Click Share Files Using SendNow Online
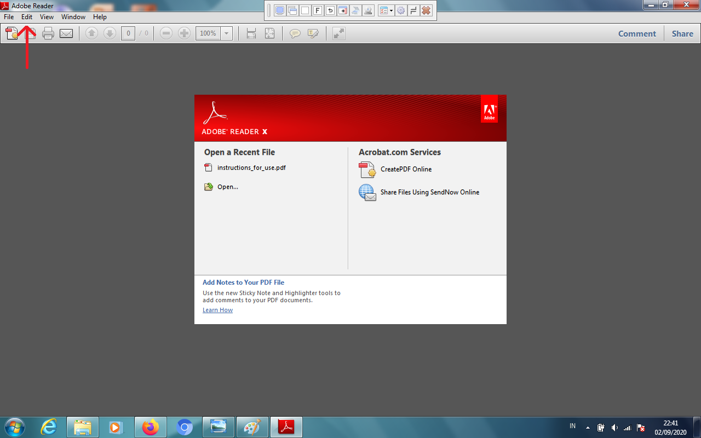 pos(430,192)
